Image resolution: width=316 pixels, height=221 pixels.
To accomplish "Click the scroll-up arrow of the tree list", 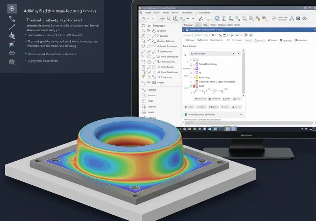I will click(243, 50).
